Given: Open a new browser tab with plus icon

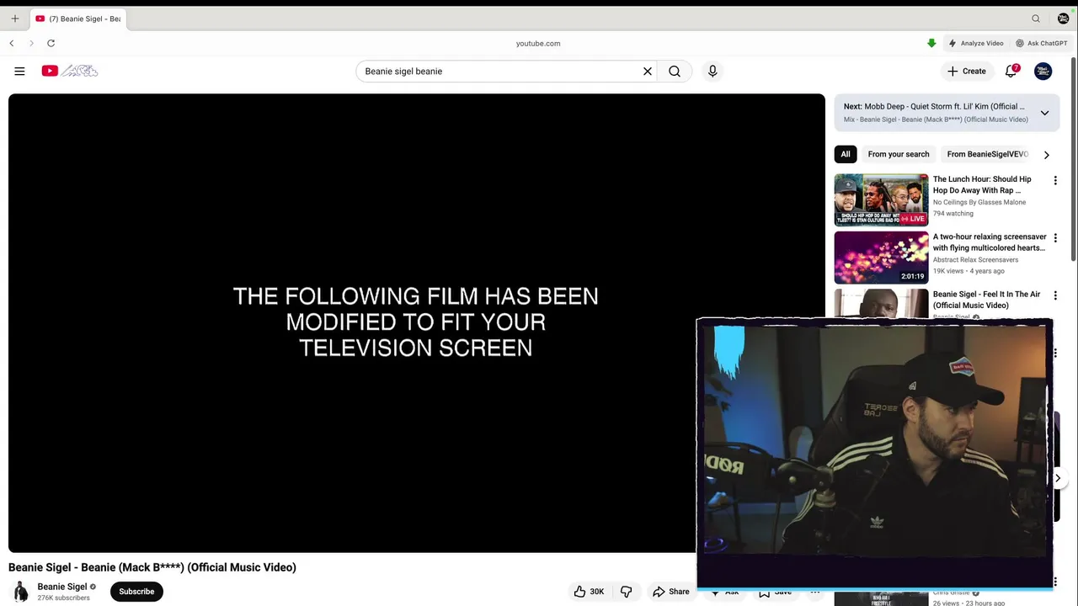Looking at the screenshot, I should [14, 19].
